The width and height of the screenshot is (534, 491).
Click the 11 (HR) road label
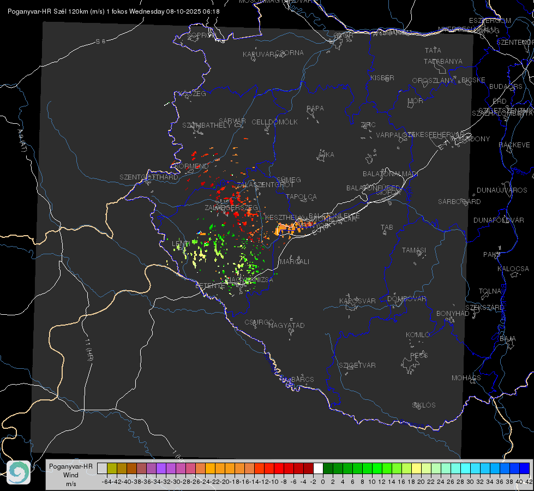click(x=88, y=349)
